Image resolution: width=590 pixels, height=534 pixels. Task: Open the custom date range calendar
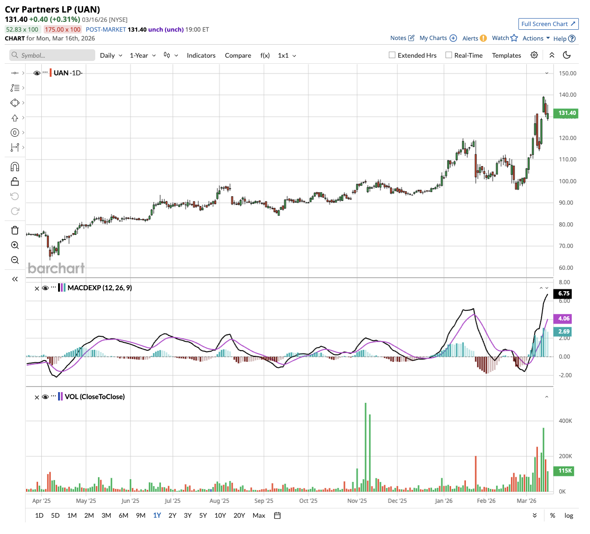[277, 515]
